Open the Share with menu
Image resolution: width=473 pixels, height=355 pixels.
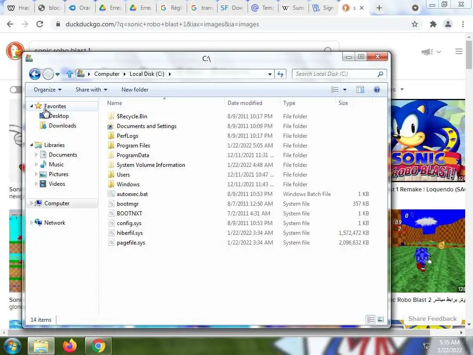click(x=91, y=90)
